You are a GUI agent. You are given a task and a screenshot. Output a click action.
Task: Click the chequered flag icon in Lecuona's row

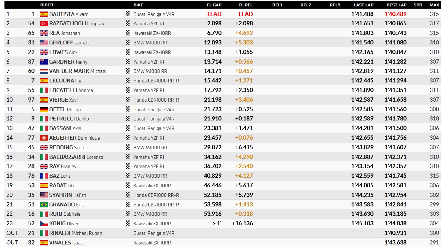pos(128,81)
